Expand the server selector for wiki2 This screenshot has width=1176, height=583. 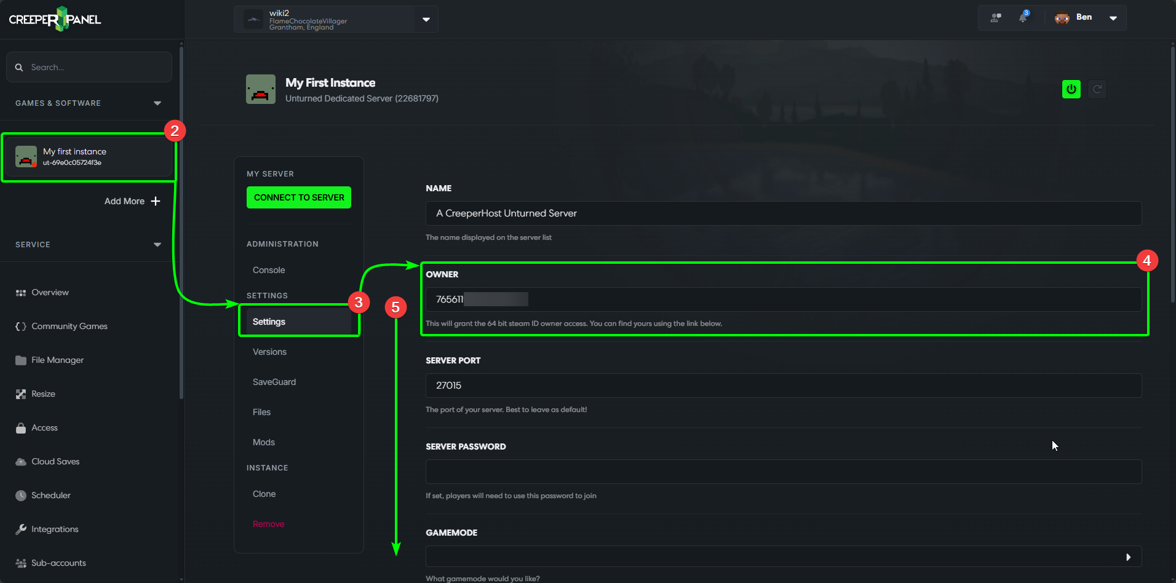426,19
